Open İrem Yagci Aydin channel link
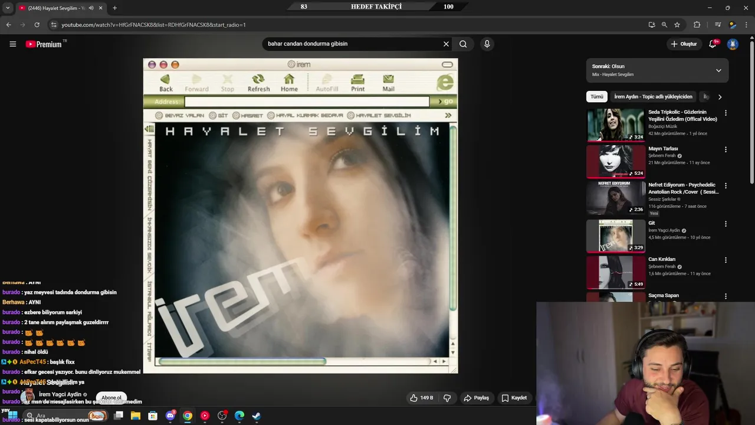Screen dimensions: 755x425 pos(60,394)
